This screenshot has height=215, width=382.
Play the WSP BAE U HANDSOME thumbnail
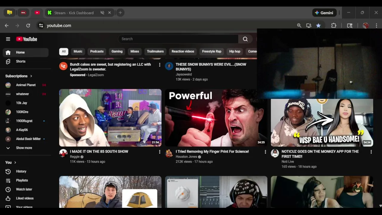[x=322, y=123]
